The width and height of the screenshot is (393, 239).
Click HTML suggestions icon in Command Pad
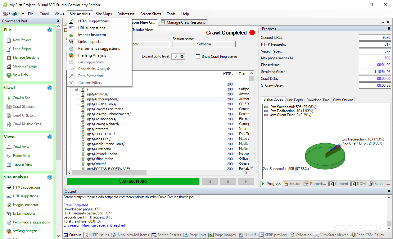9,187
